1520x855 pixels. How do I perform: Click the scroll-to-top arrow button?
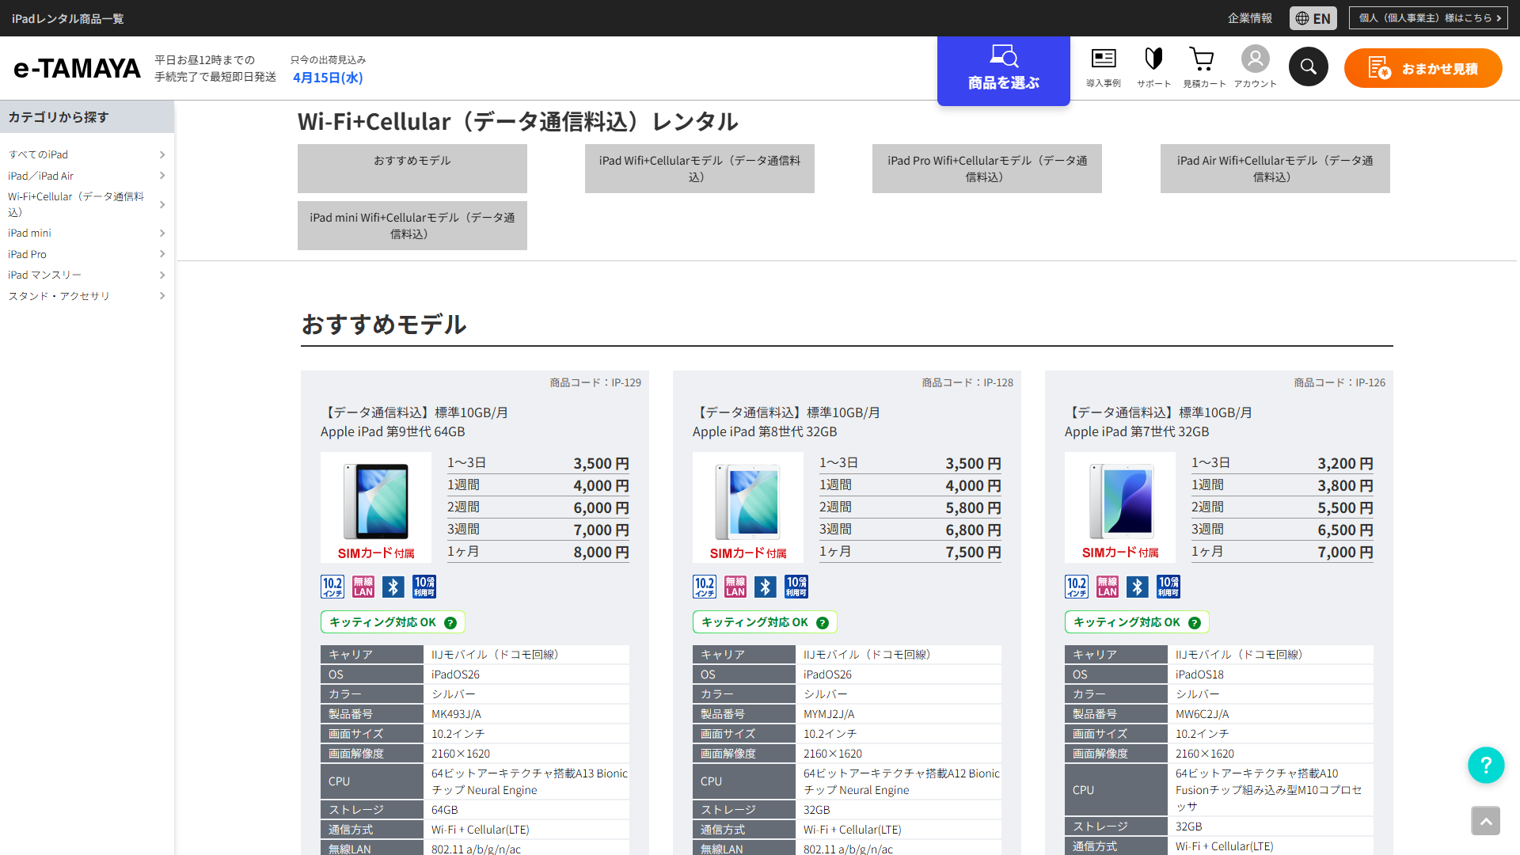(1485, 821)
